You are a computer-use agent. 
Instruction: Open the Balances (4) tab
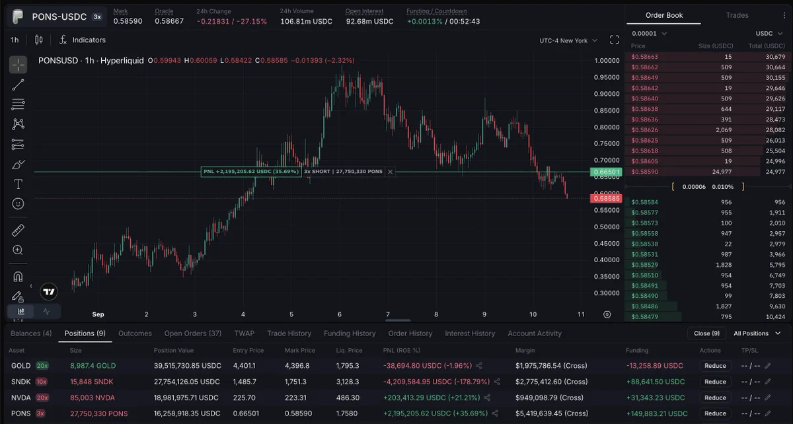31,334
